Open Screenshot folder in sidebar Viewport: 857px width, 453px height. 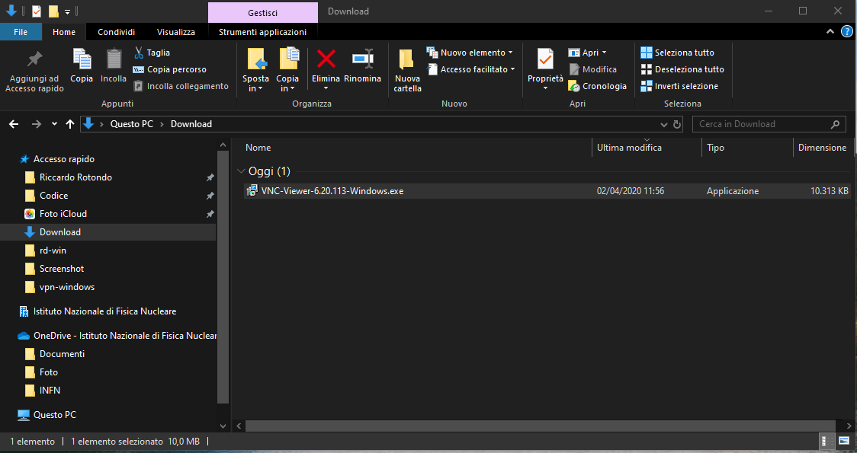pyautogui.click(x=61, y=269)
